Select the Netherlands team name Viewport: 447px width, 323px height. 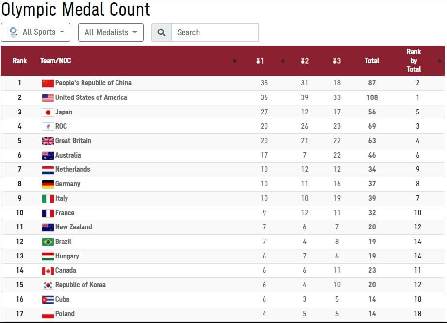coord(73,169)
